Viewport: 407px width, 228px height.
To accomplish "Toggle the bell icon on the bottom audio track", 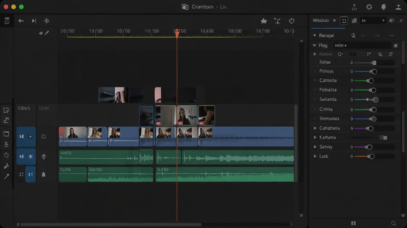I will coord(44,175).
